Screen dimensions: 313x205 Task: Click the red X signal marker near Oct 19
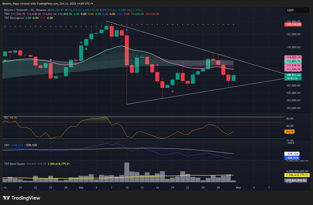pos(172,92)
